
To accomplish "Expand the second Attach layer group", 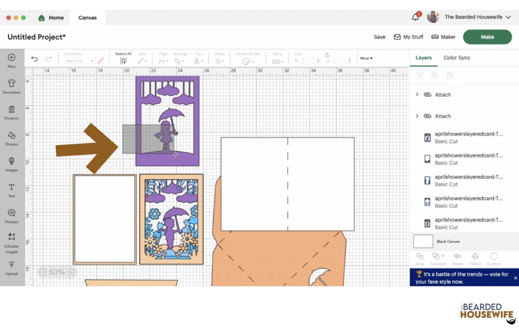I will [x=417, y=116].
